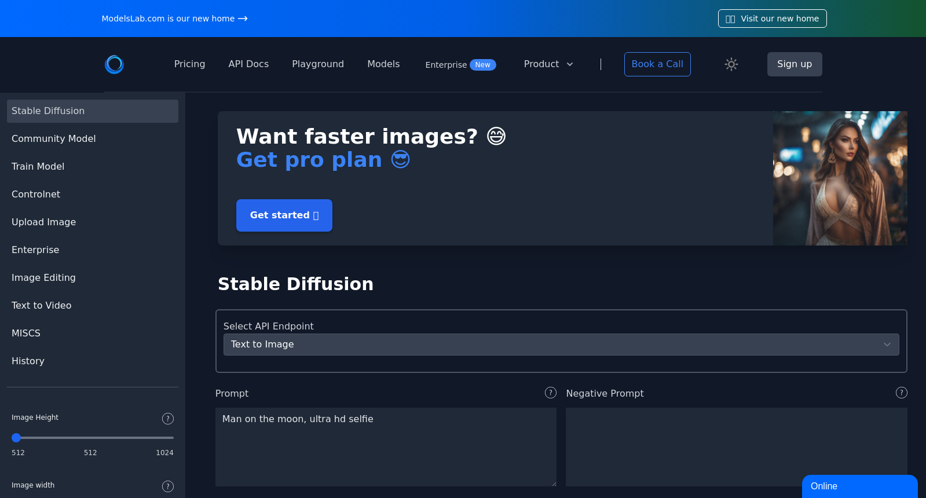Screen dimensions: 926x498
Task: Open Controlnet in sidebar
Action: [93, 195]
